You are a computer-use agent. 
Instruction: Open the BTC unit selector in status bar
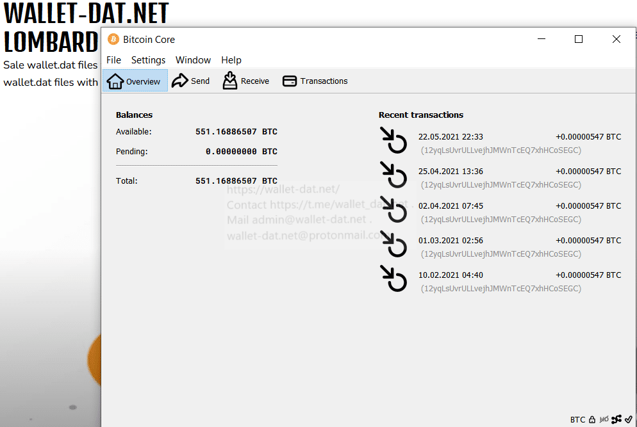577,419
